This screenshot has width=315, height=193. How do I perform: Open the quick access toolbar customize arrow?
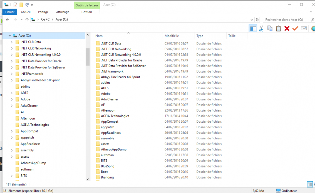click(32, 5)
